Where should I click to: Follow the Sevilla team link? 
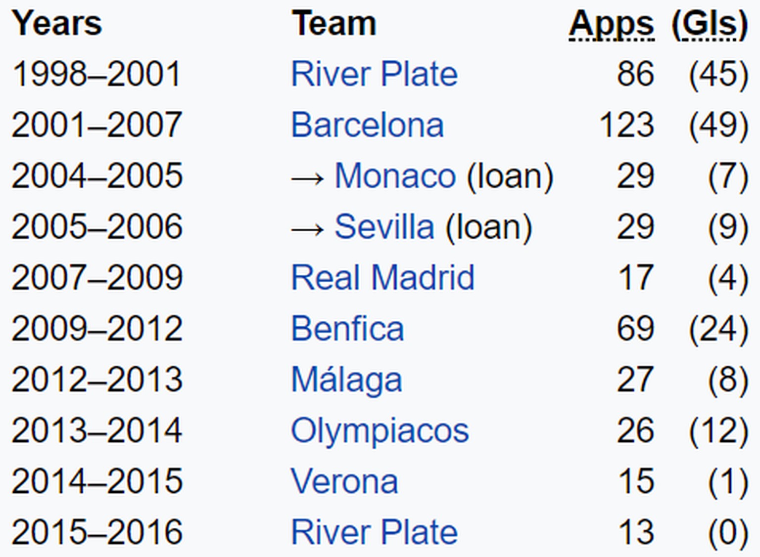(384, 227)
